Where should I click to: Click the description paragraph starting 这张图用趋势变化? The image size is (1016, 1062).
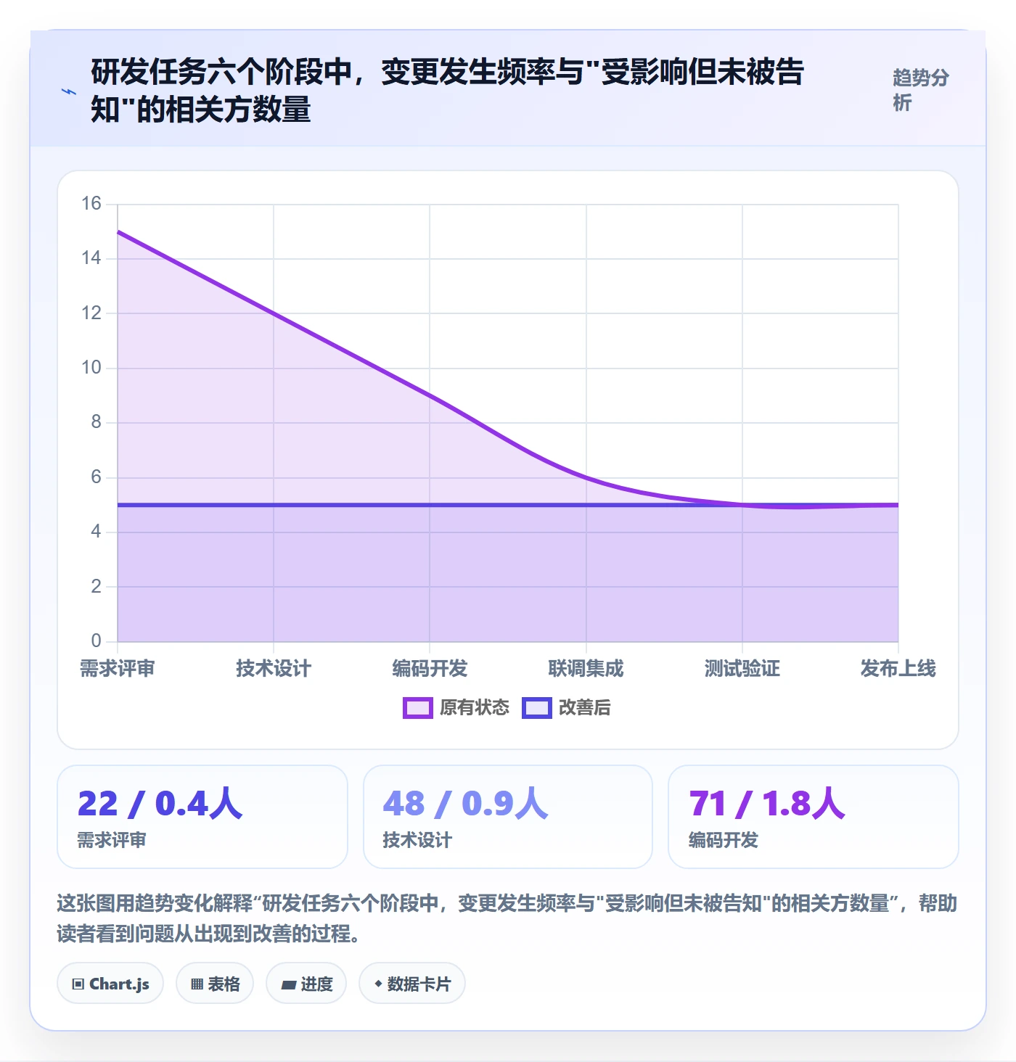click(x=507, y=918)
